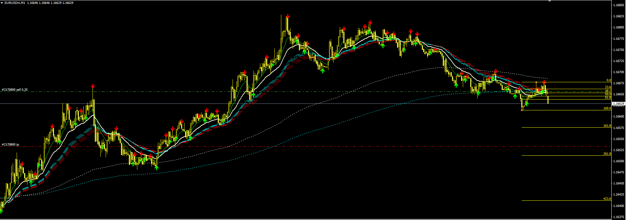Select the EURUSDm,M1 chart title text
This screenshot has height=220, width=626.
tap(15, 3)
